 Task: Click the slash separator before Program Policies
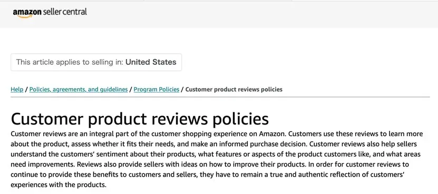click(131, 90)
